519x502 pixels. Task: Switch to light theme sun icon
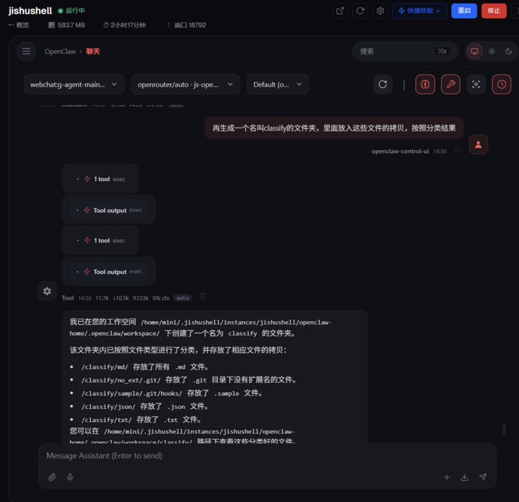492,51
